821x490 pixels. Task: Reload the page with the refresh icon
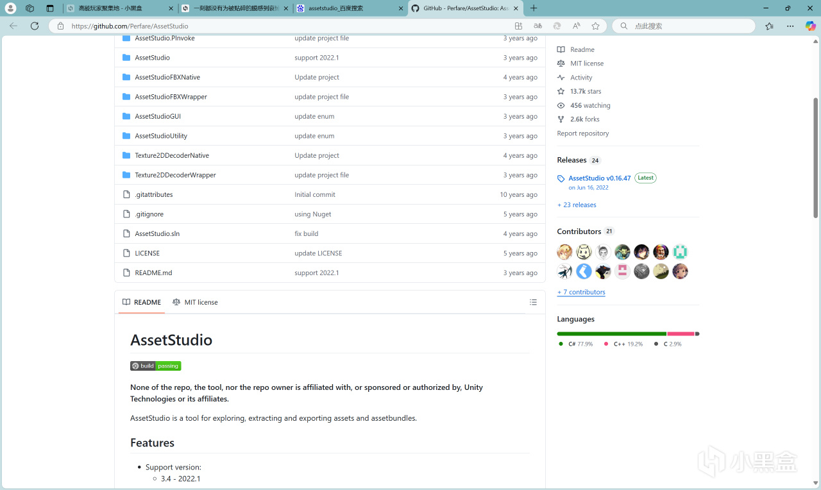pos(35,26)
